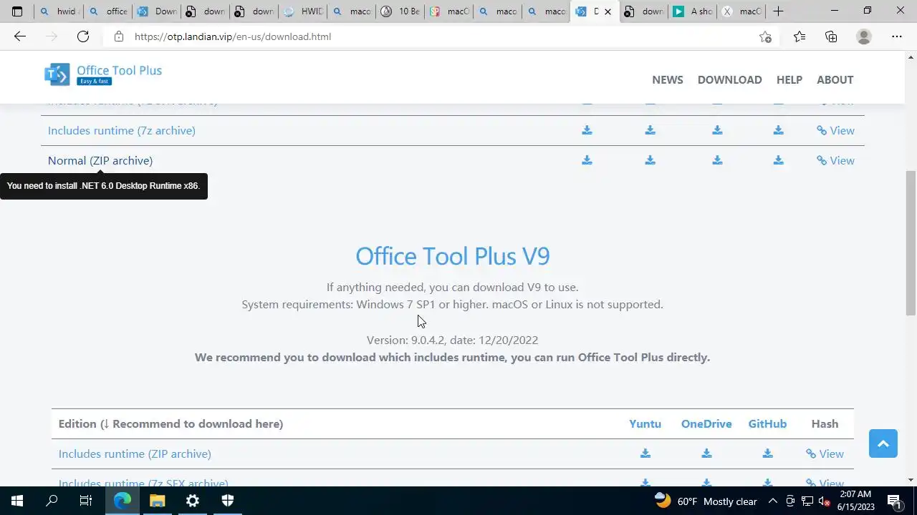Open the tab actions menu

pos(17,11)
